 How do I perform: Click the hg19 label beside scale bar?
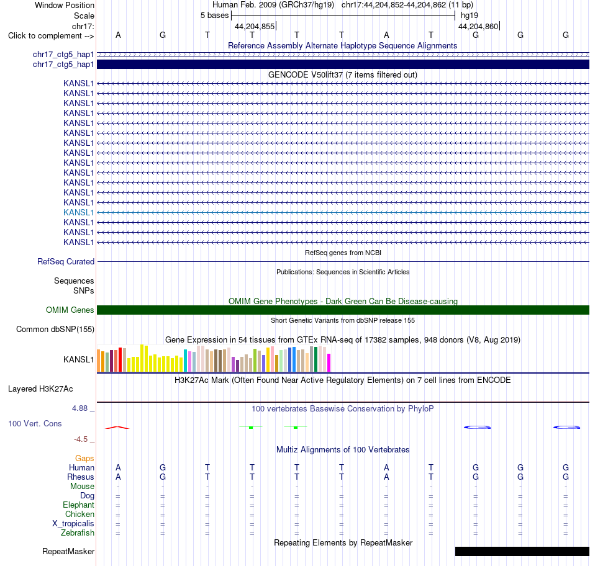click(470, 16)
